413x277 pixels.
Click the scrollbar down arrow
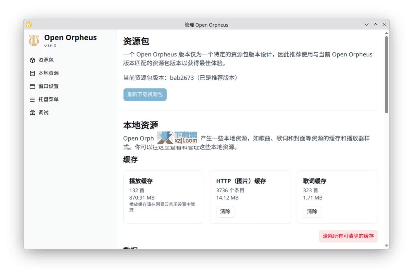[x=386, y=246]
